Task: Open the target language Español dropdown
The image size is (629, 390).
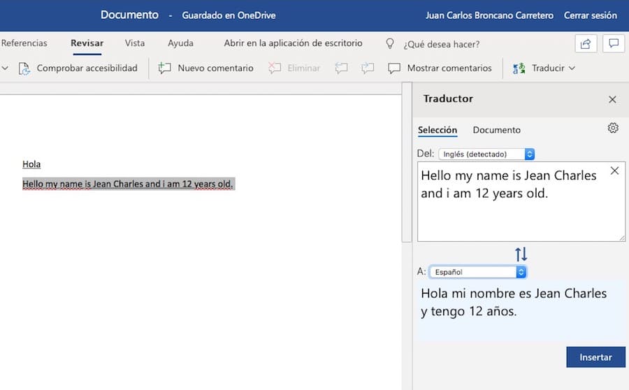Action: (x=478, y=272)
